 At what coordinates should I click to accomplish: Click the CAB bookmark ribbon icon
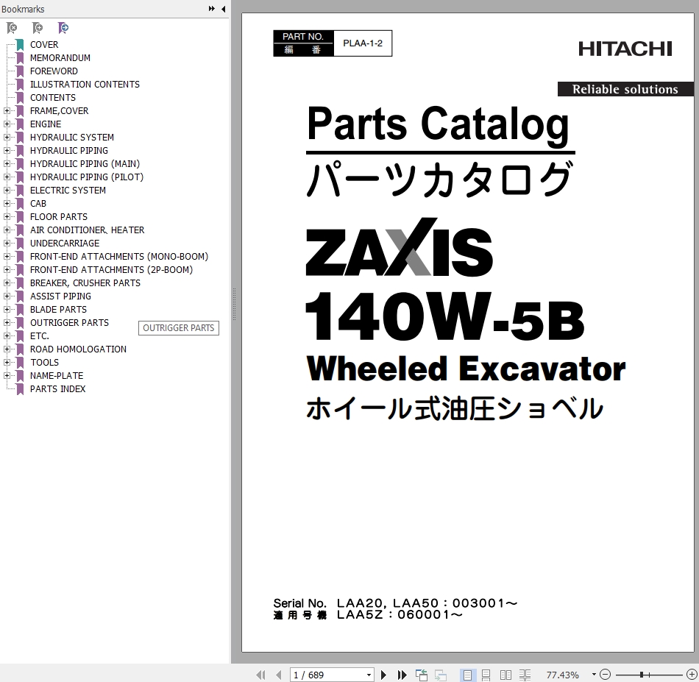[x=20, y=203]
